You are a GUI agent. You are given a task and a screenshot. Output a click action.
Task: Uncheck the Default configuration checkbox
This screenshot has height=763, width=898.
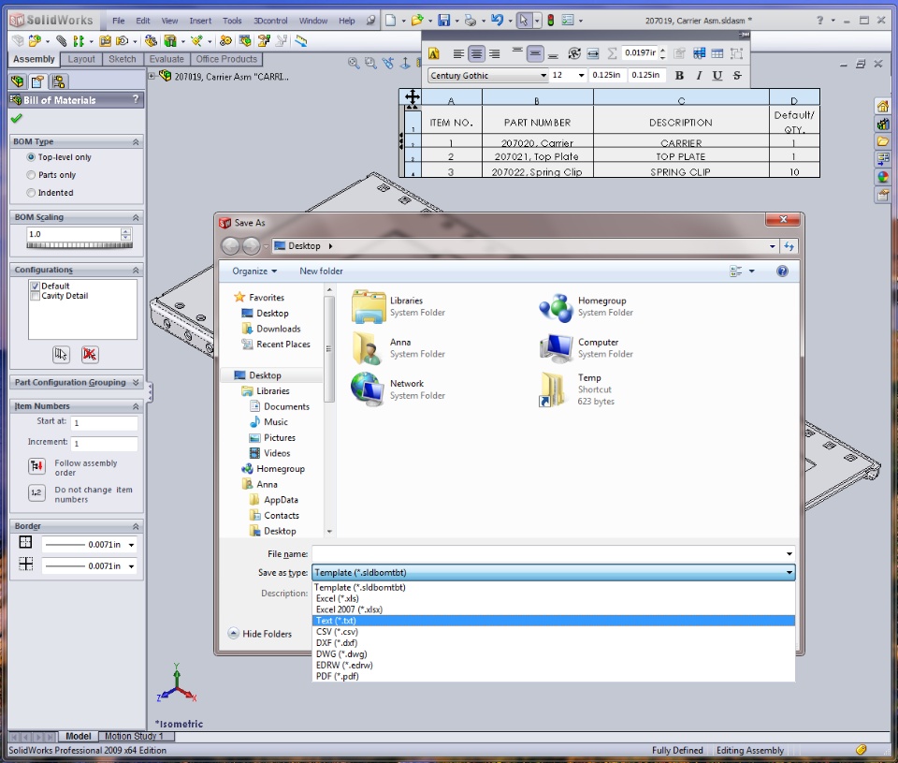pyautogui.click(x=36, y=286)
